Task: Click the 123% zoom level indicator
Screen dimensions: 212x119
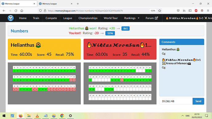Action: [153, 11]
